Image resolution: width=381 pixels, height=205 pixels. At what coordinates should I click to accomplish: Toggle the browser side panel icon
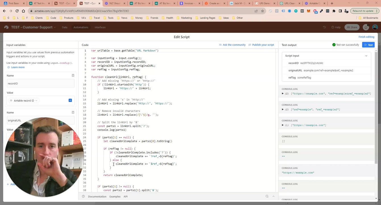340,11
